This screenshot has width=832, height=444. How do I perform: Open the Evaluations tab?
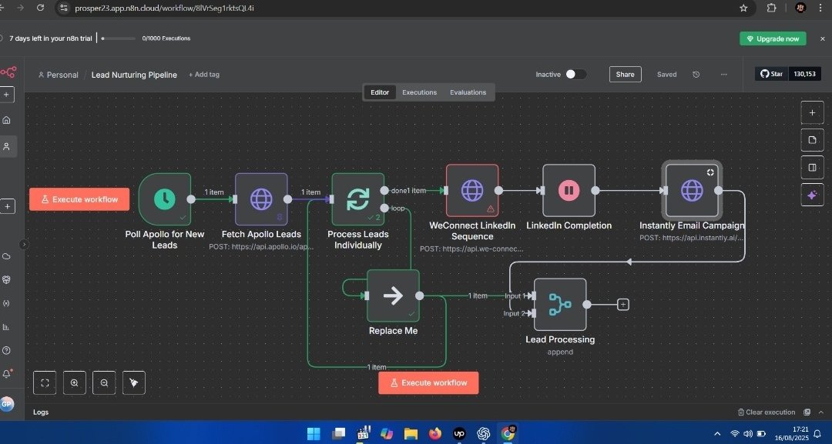coord(468,92)
